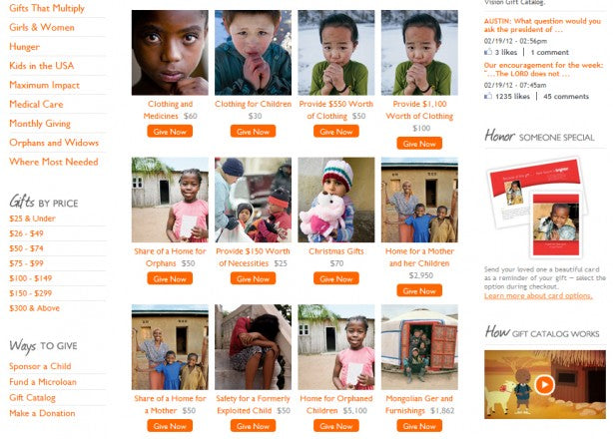Open the Girls & Women category
Image resolution: width=613 pixels, height=439 pixels.
click(x=42, y=27)
